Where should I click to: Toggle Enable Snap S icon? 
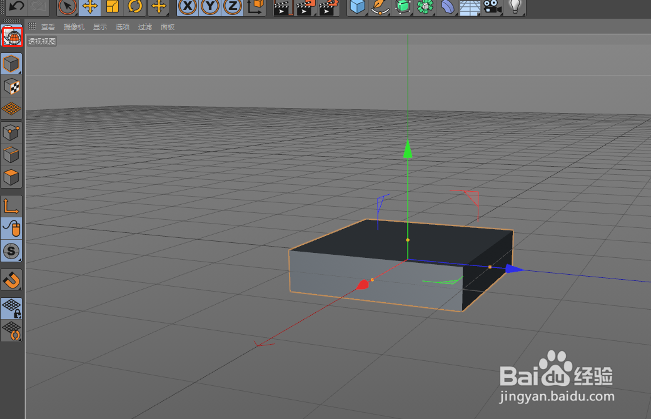pyautogui.click(x=11, y=251)
